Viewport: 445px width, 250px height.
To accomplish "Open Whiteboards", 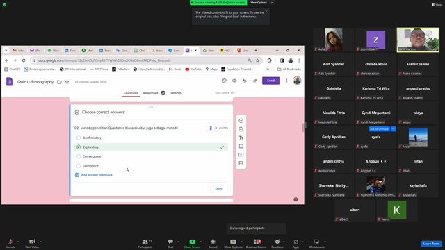I will coord(316,243).
